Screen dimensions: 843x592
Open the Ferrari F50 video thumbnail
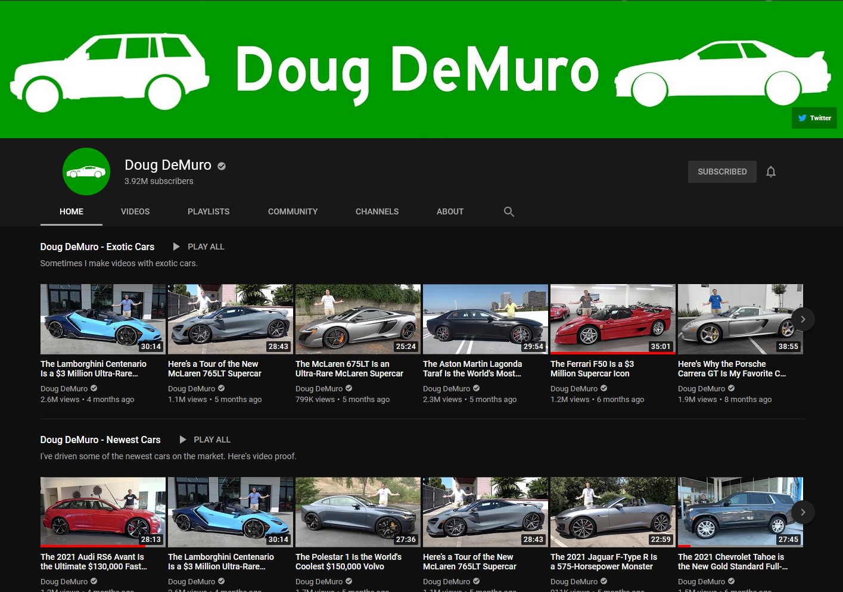(613, 319)
